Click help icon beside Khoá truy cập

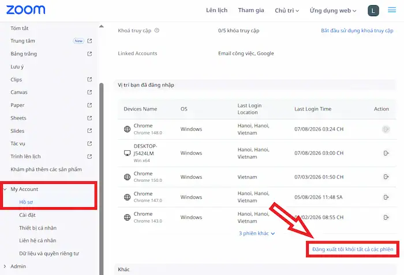pyautogui.click(x=156, y=30)
